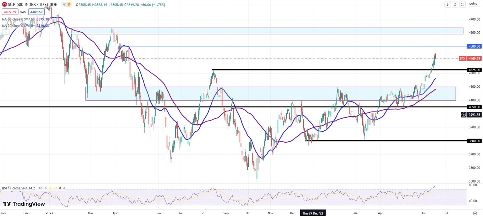Click the MA 50 legend row
This screenshot has height=218, width=483.
[x=19, y=19]
